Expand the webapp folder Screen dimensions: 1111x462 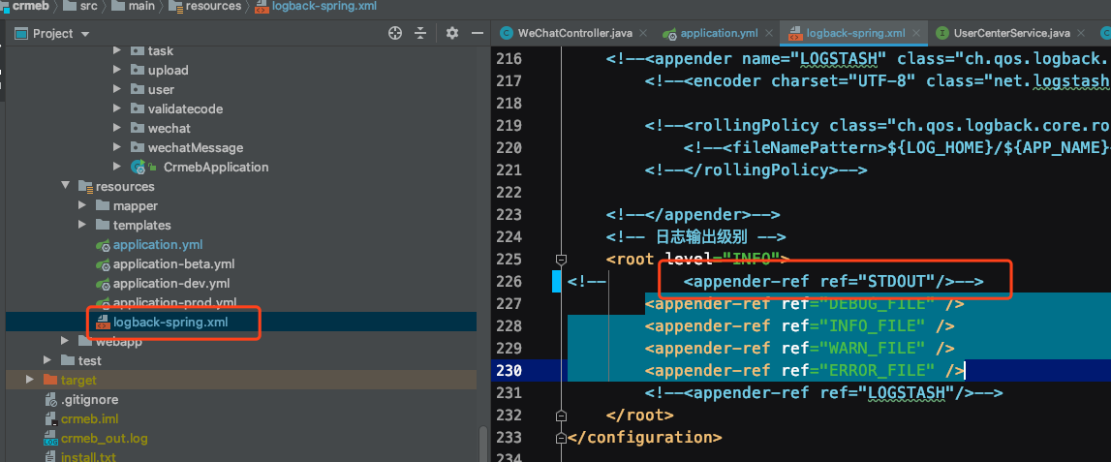(x=65, y=341)
